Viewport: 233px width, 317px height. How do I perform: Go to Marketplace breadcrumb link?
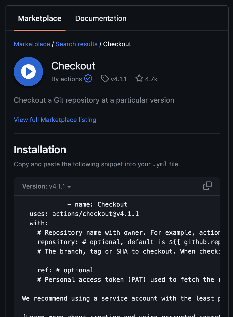pos(32,44)
